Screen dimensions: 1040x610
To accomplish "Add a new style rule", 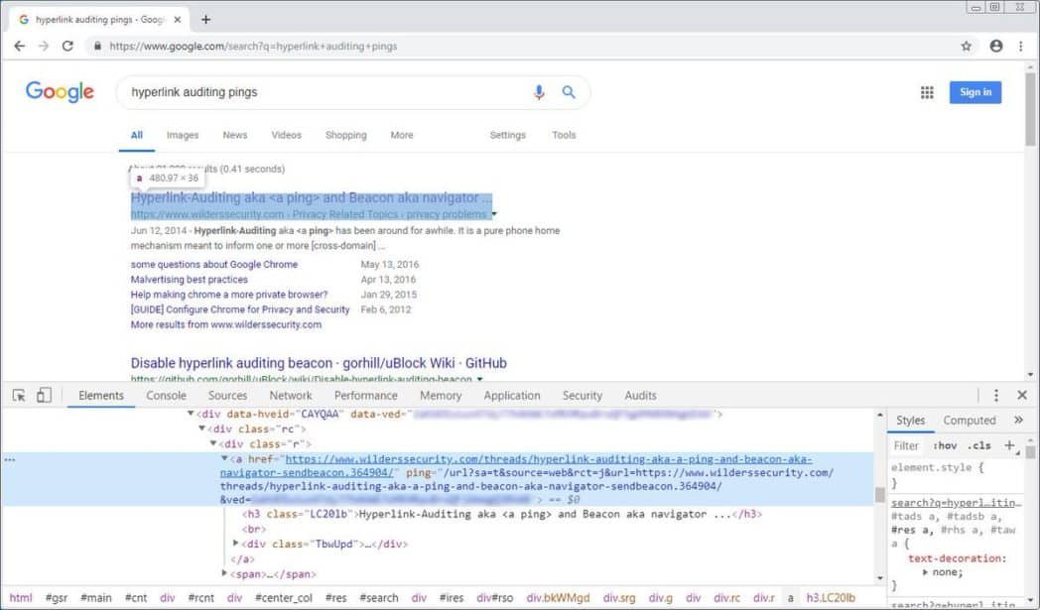I will pyautogui.click(x=1009, y=445).
